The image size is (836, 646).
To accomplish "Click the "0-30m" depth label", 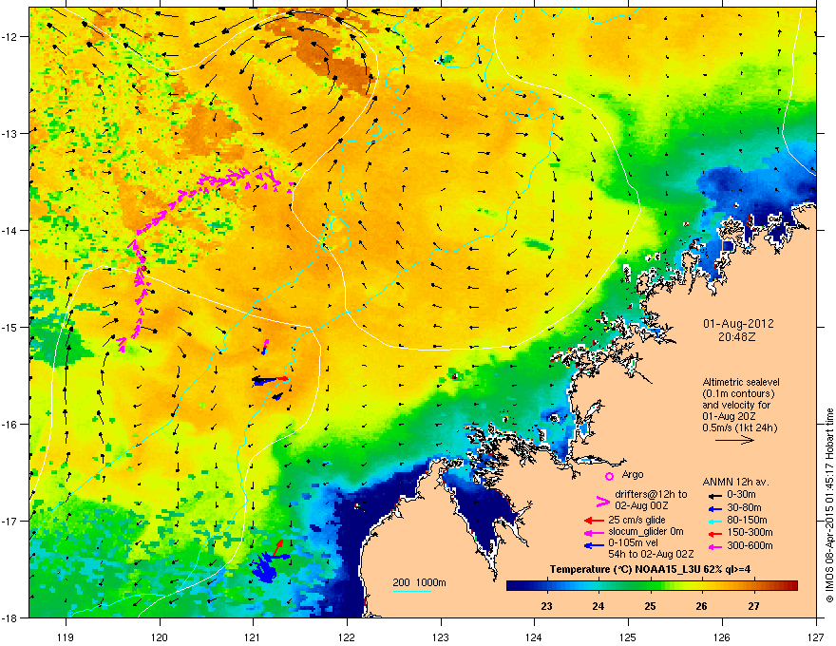I will point(741,495).
